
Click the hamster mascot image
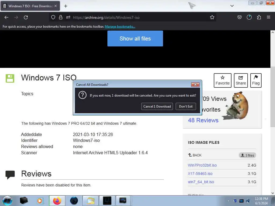(236, 106)
